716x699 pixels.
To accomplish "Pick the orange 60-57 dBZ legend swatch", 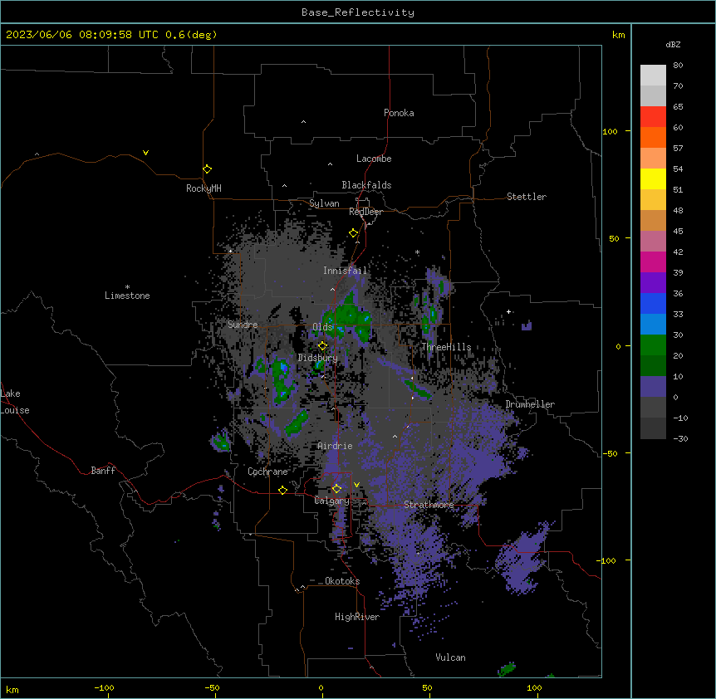I will 653,137.
